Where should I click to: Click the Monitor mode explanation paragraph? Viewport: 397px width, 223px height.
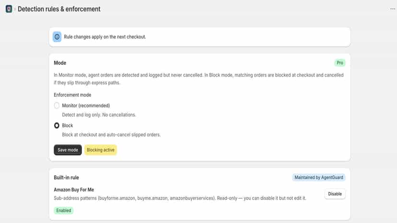tap(199, 79)
